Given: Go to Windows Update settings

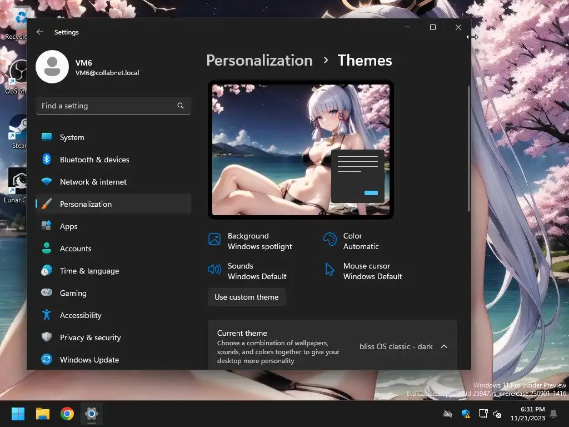Looking at the screenshot, I should [113, 360].
